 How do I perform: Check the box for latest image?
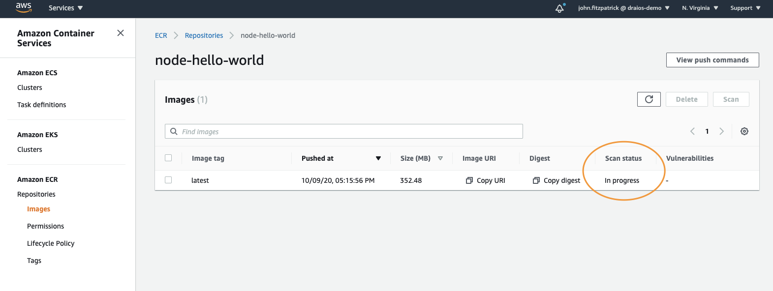(168, 180)
